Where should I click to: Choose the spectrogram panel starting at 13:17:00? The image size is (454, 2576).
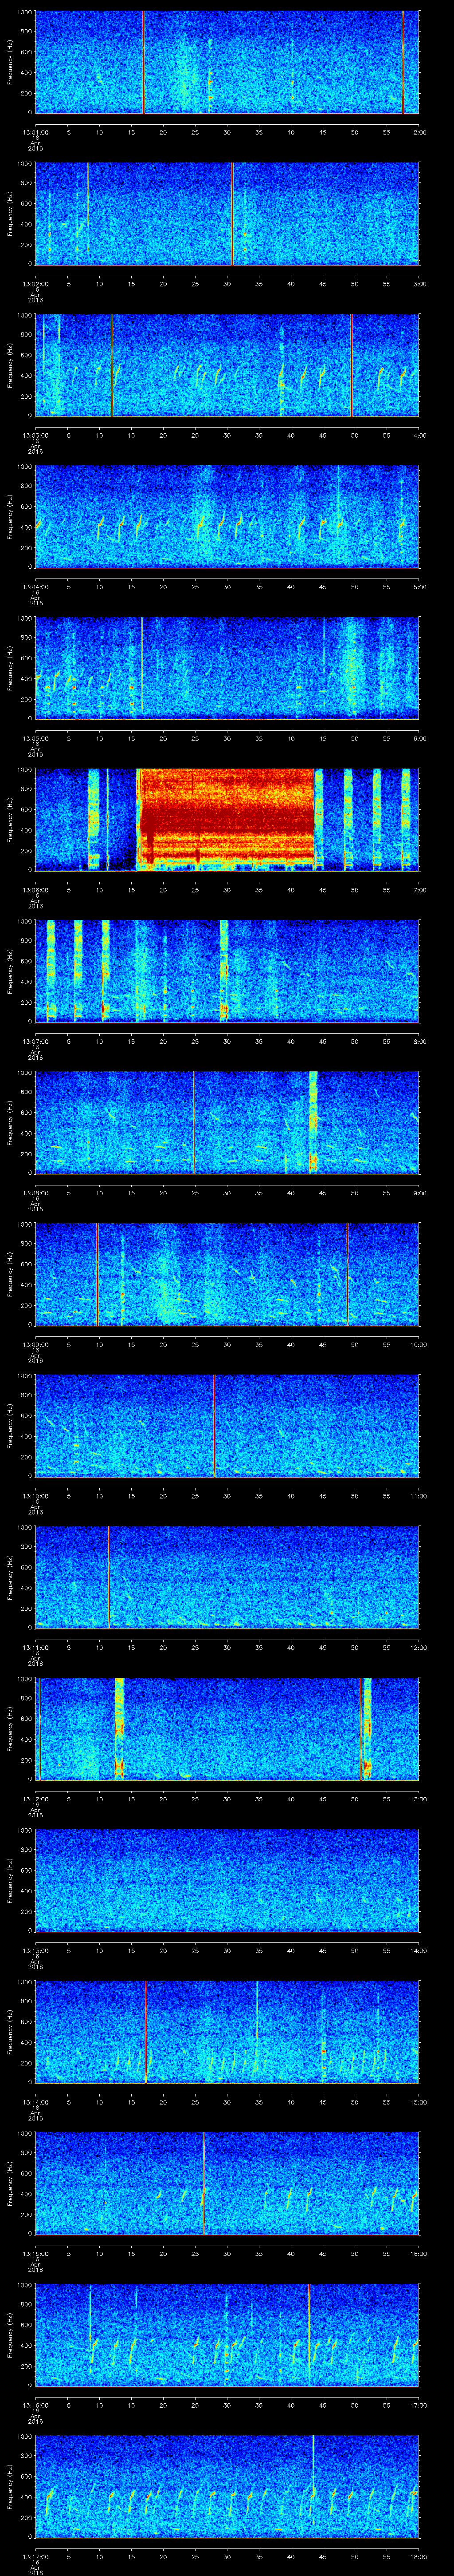click(x=227, y=2486)
